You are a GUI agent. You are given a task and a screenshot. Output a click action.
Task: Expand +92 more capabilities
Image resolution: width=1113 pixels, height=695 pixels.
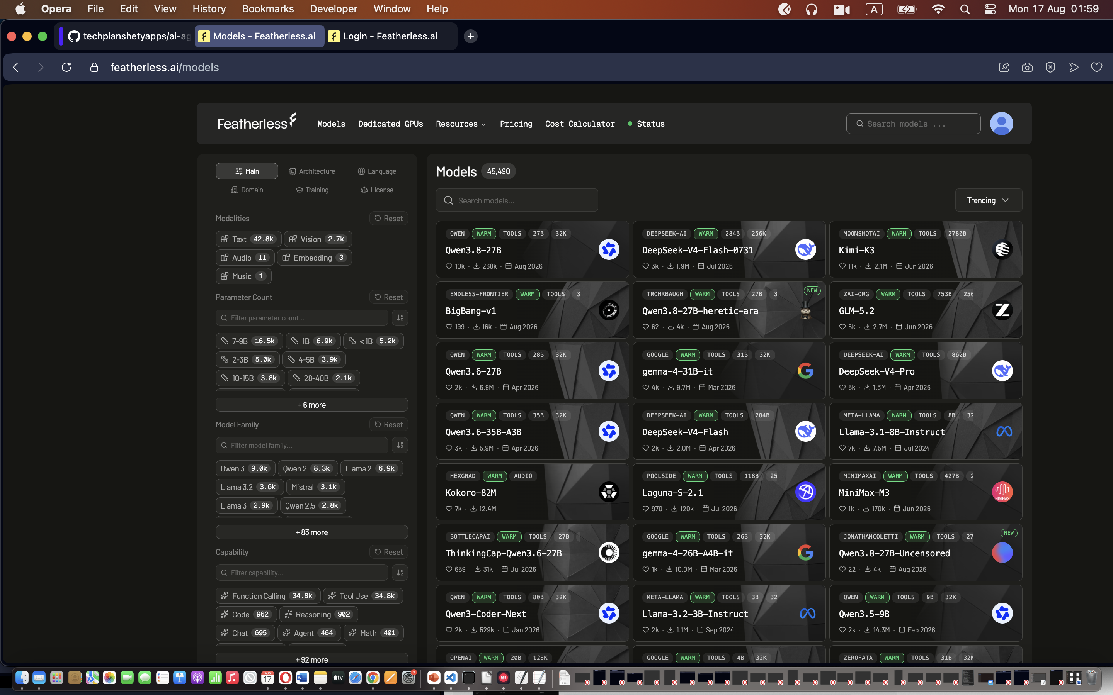[311, 659]
